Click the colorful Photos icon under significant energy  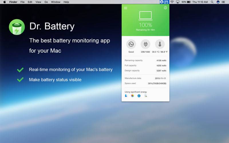(x=133, y=96)
